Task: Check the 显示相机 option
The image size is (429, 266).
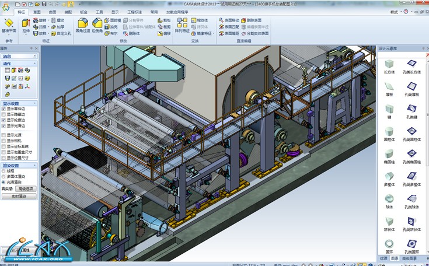Action: [4, 141]
